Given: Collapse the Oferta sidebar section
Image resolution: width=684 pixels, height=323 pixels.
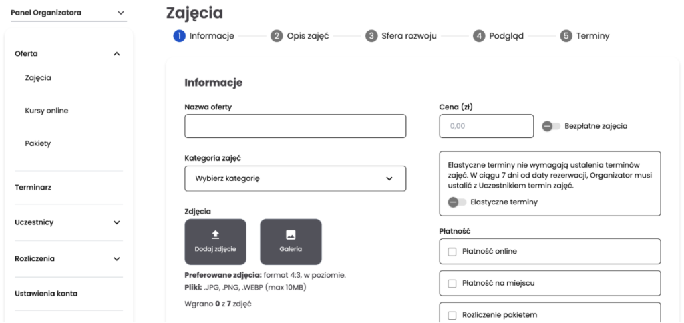Looking at the screenshot, I should [117, 53].
